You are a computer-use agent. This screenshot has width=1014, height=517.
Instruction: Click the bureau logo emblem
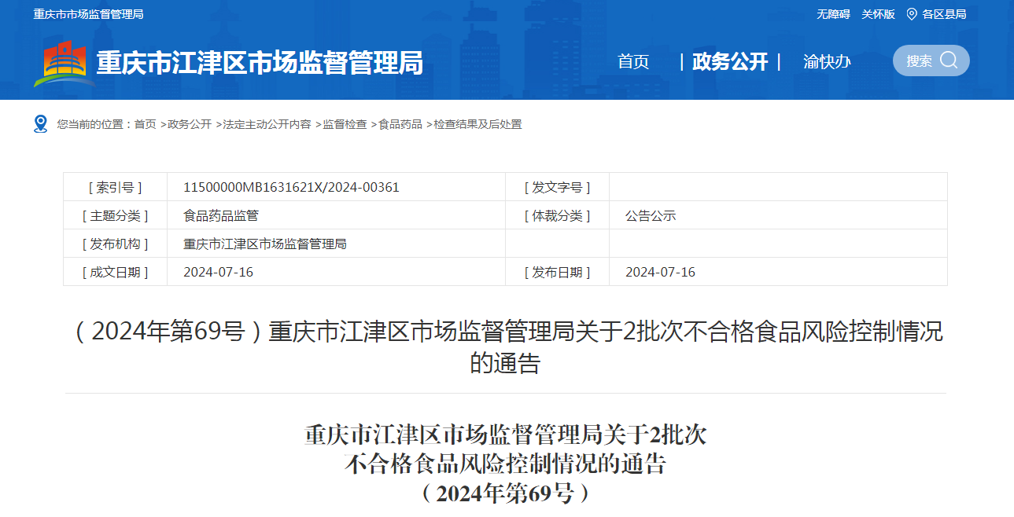click(62, 63)
